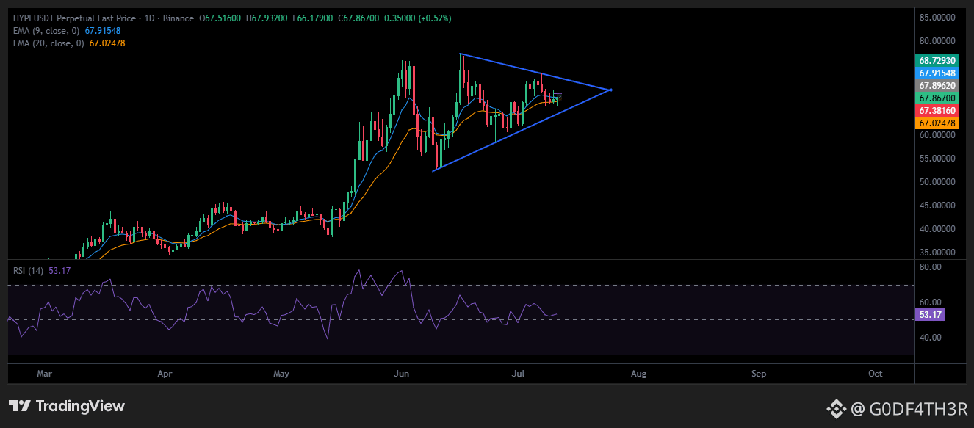The image size is (974, 428).
Task: Click the 60.00000 price axis label
Action: (x=936, y=135)
